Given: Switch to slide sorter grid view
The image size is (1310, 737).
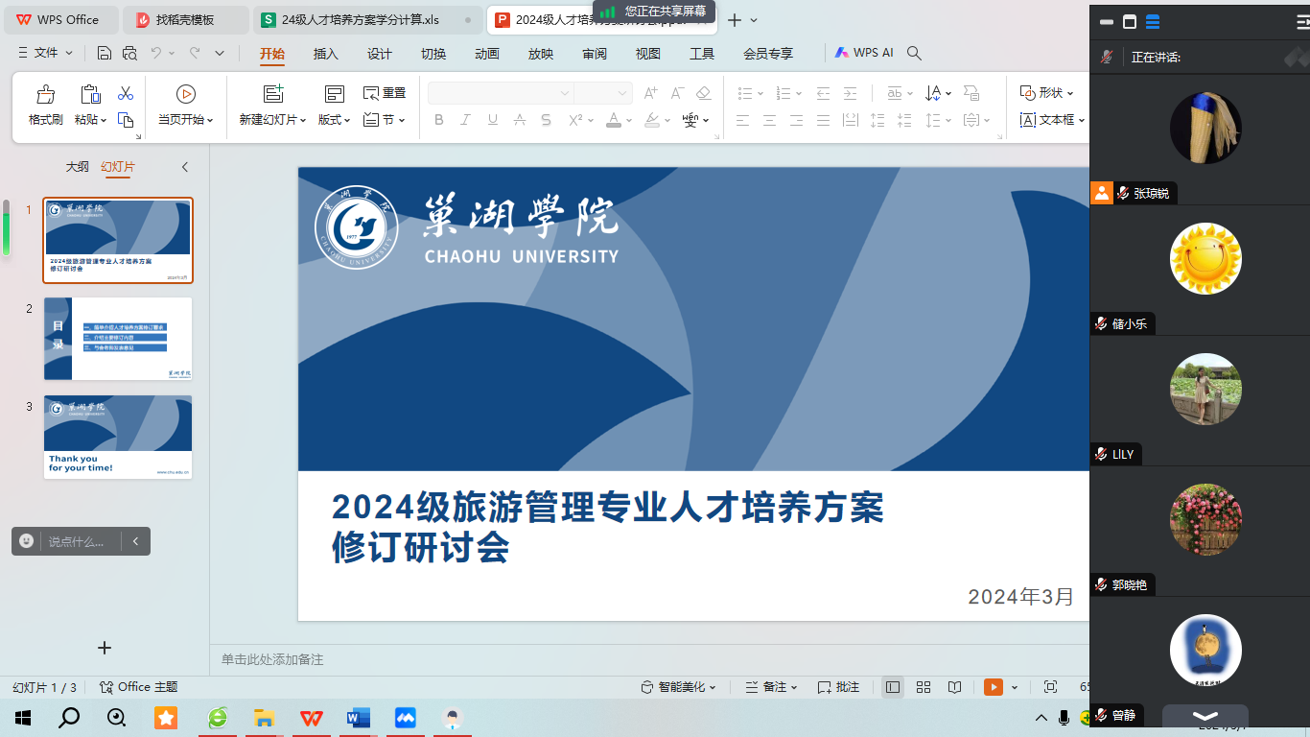Looking at the screenshot, I should coord(924,687).
